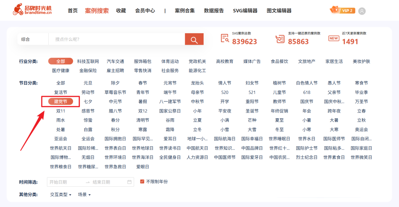
Task: Open the VIP 2 badge
Action: tap(342, 10)
